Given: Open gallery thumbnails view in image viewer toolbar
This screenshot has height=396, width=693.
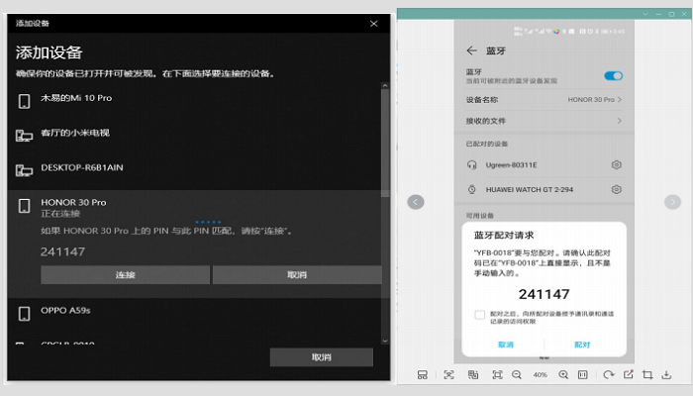Looking at the screenshot, I should click(x=422, y=375).
